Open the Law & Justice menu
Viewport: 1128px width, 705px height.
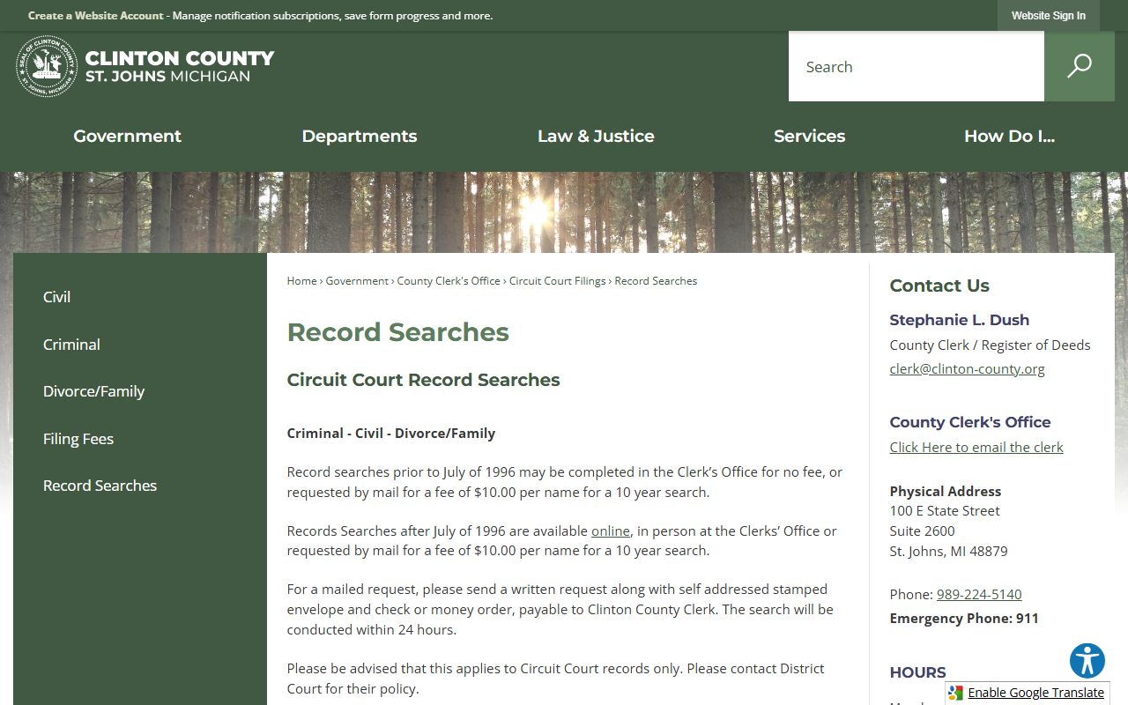click(x=596, y=136)
